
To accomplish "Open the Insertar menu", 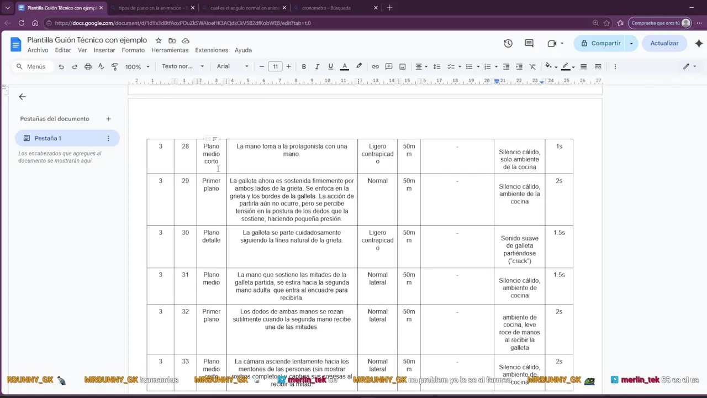I will tap(104, 50).
